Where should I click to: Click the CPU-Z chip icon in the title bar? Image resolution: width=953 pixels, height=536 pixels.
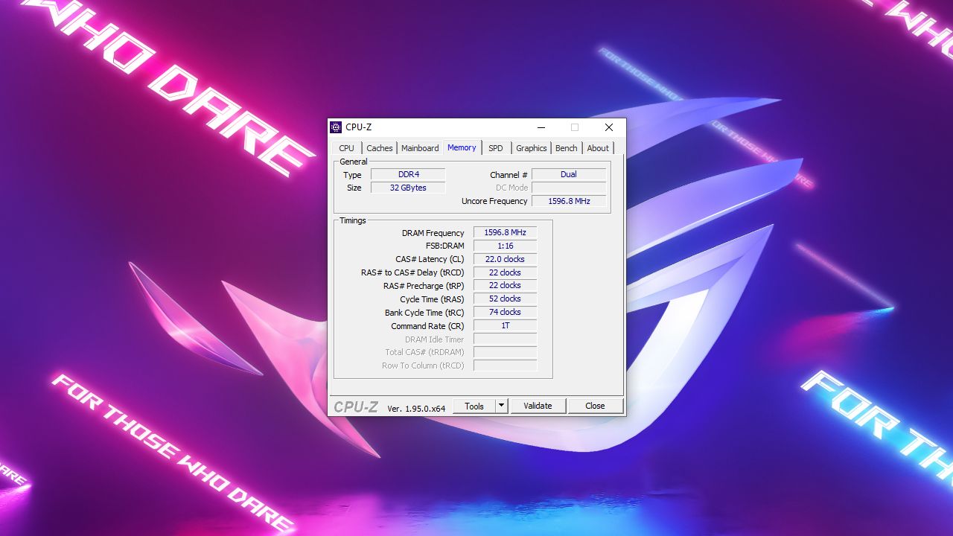coord(336,127)
